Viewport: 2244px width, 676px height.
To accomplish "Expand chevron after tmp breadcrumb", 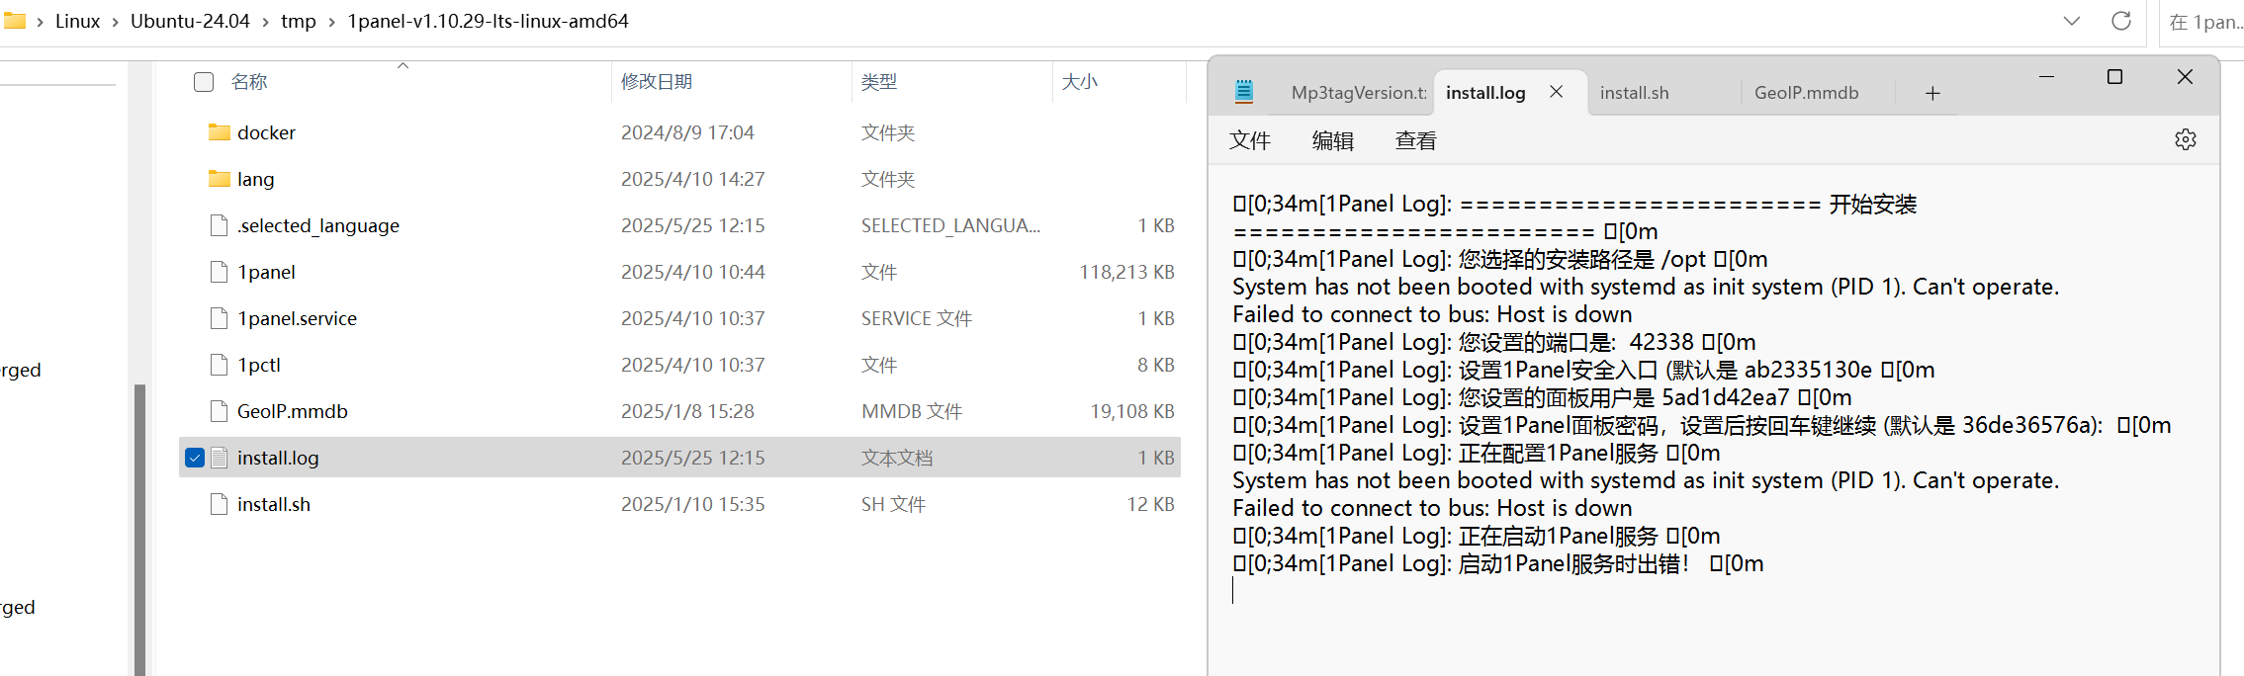I will [x=331, y=22].
